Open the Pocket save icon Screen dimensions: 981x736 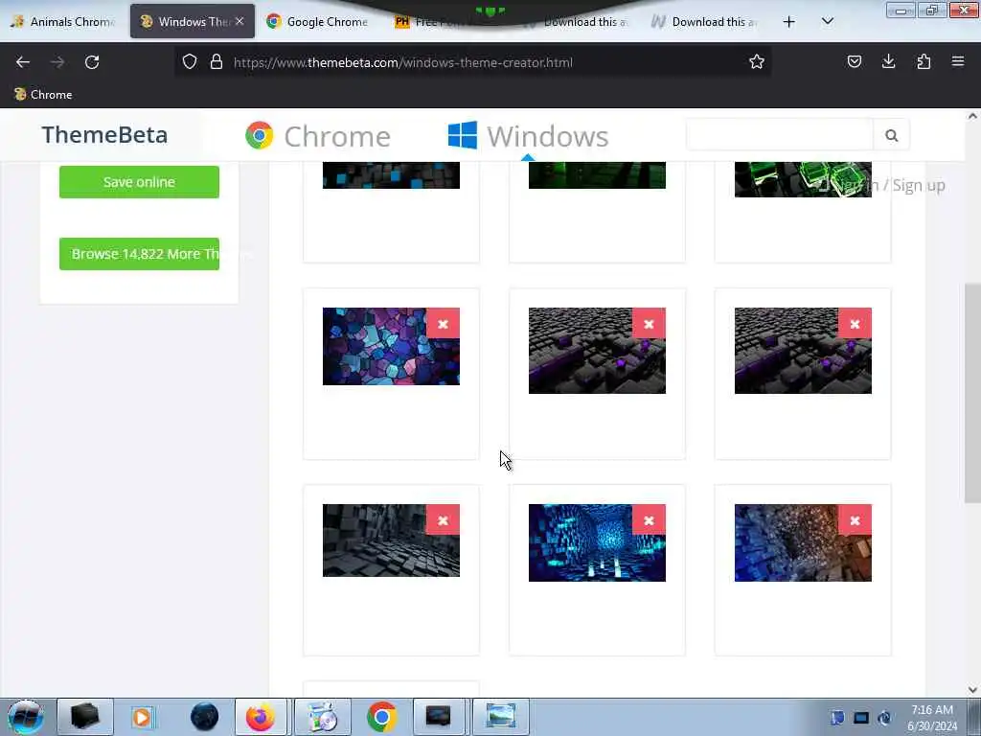click(855, 61)
